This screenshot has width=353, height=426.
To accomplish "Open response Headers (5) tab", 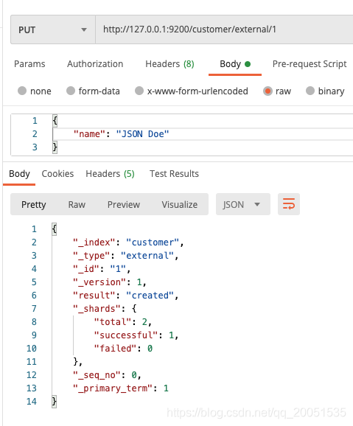I will [110, 174].
